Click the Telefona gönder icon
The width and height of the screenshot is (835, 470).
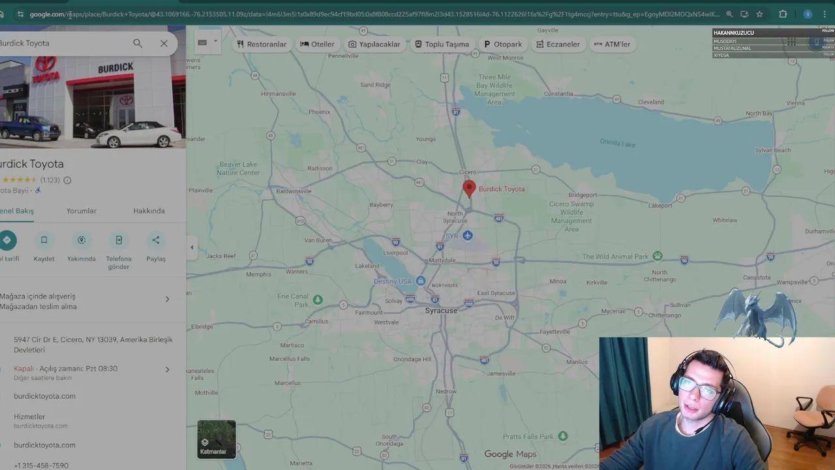119,240
